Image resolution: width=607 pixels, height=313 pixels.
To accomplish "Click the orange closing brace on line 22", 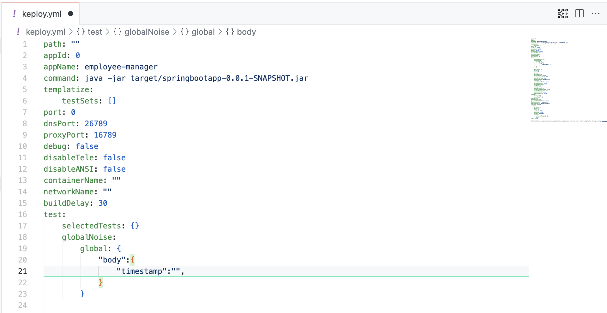I will 100,282.
